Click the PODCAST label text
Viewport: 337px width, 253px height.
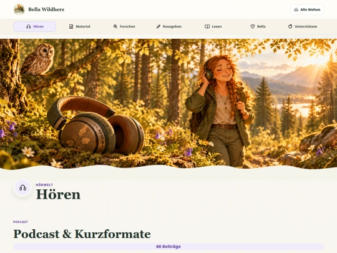[21, 222]
